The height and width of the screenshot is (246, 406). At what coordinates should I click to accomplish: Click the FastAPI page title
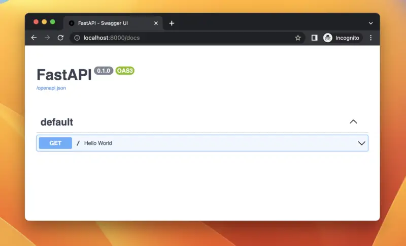pos(64,75)
